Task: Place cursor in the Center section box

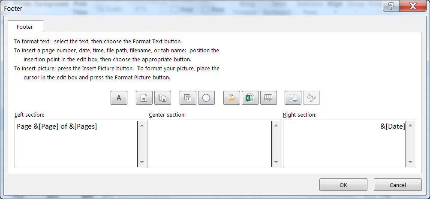Action: click(x=210, y=144)
